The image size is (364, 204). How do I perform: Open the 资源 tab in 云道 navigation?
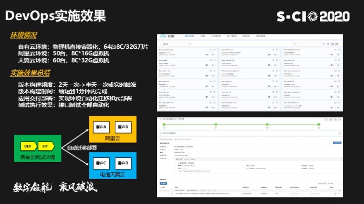coord(203,36)
